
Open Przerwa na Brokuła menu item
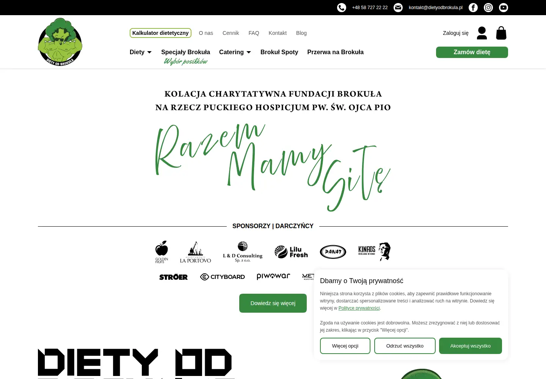pyautogui.click(x=336, y=52)
